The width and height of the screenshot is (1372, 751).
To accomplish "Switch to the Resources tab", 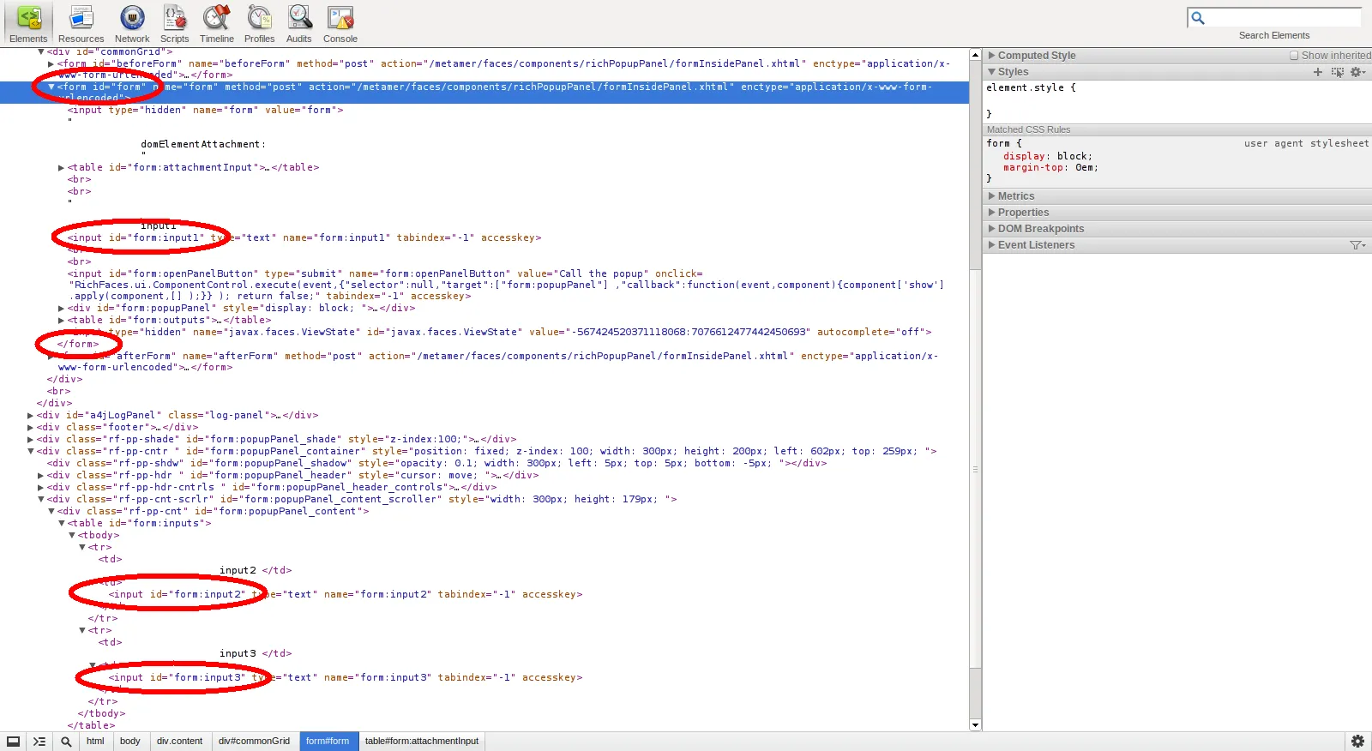I will [x=81, y=23].
